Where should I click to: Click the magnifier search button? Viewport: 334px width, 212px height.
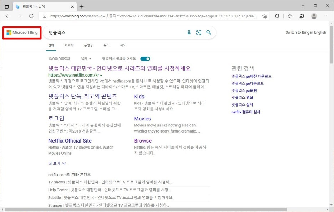pyautogui.click(x=209, y=32)
